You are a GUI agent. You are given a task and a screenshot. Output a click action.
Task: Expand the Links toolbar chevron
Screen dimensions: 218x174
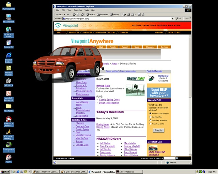point(190,18)
